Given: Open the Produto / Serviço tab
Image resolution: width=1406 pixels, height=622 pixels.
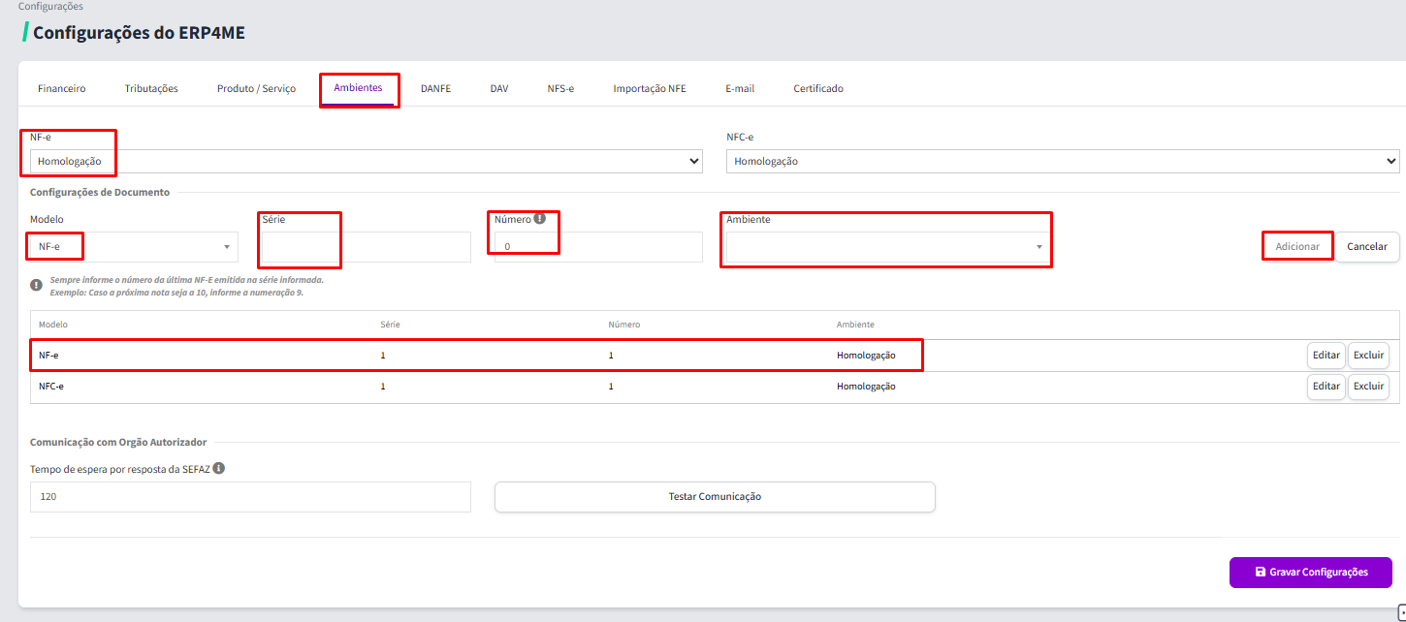Looking at the screenshot, I should 256,88.
